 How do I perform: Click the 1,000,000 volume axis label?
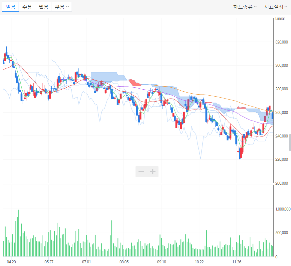click(283, 209)
